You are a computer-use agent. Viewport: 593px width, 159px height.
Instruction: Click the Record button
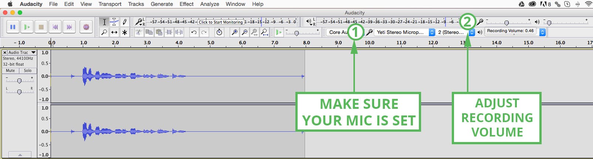(86, 27)
